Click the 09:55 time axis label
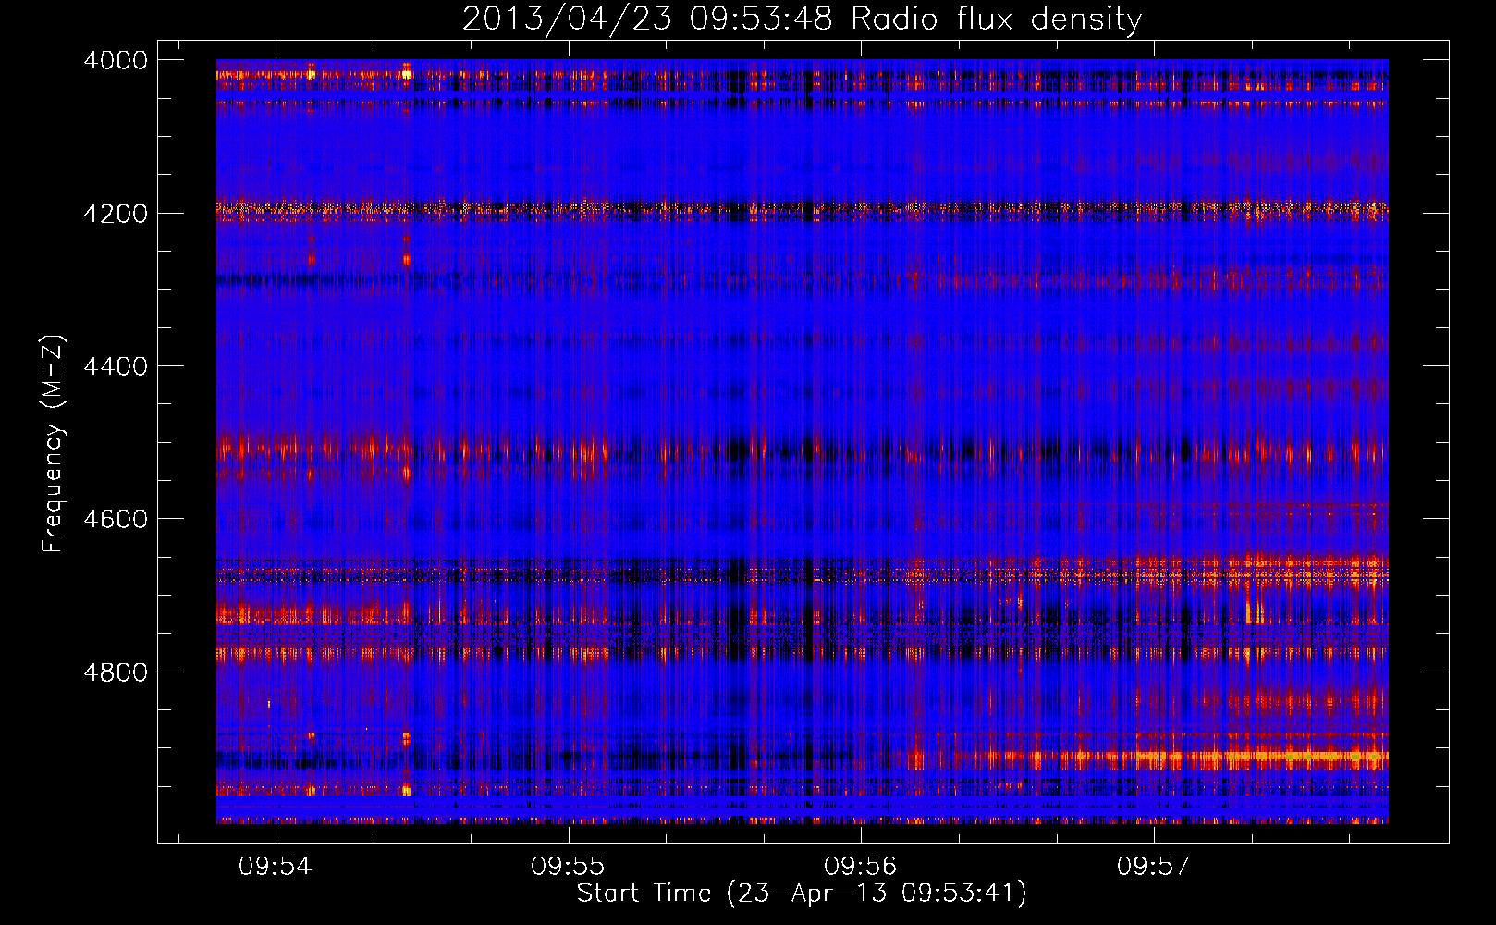This screenshot has width=1496, height=925. (568, 867)
